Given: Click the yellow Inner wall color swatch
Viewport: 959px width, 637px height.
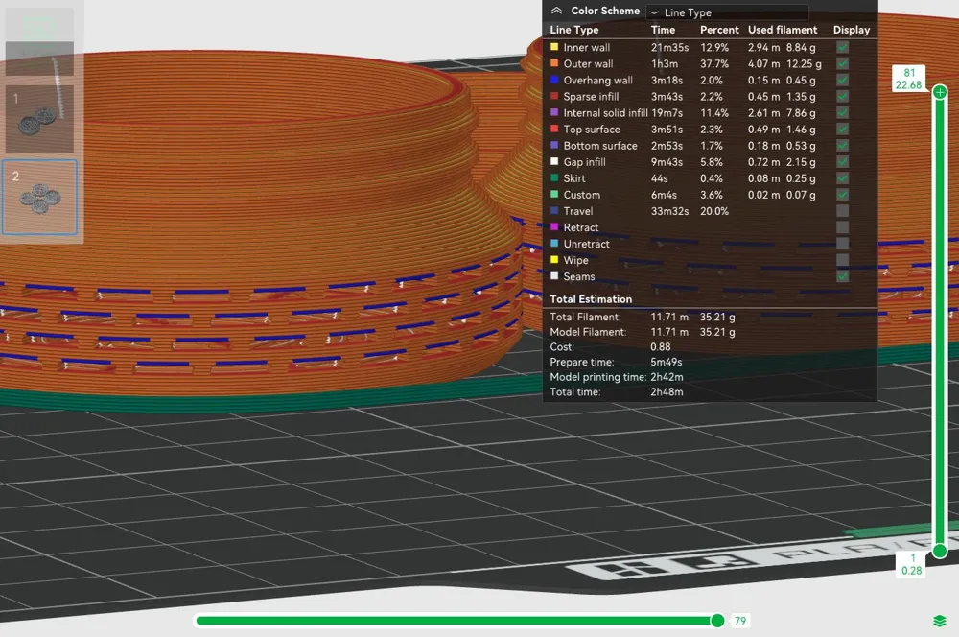Looking at the screenshot, I should pyautogui.click(x=554, y=47).
